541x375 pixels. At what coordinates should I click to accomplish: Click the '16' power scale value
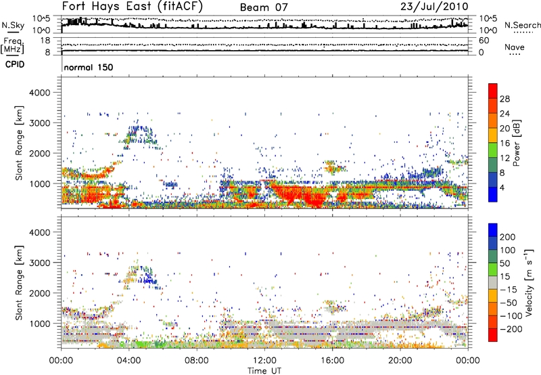[504, 144]
